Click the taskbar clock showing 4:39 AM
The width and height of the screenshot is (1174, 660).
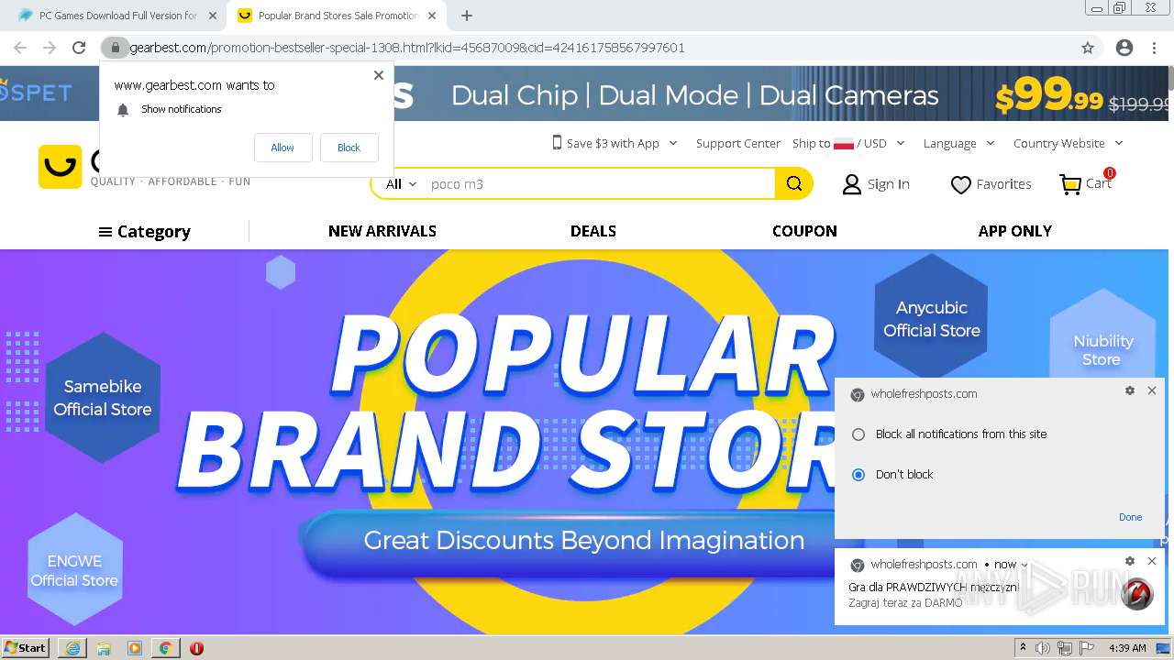1127,648
